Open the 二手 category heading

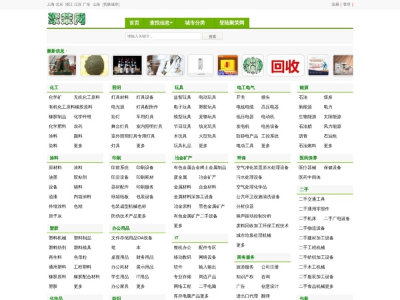pyautogui.click(x=304, y=189)
